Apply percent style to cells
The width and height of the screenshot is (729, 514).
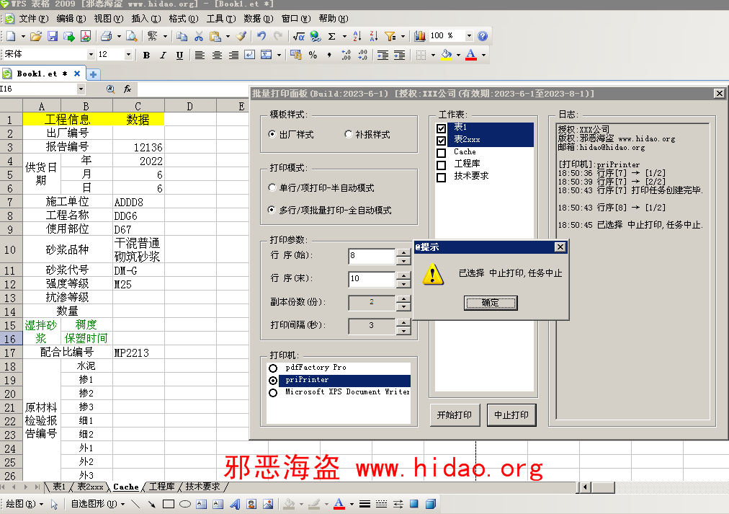coord(313,55)
